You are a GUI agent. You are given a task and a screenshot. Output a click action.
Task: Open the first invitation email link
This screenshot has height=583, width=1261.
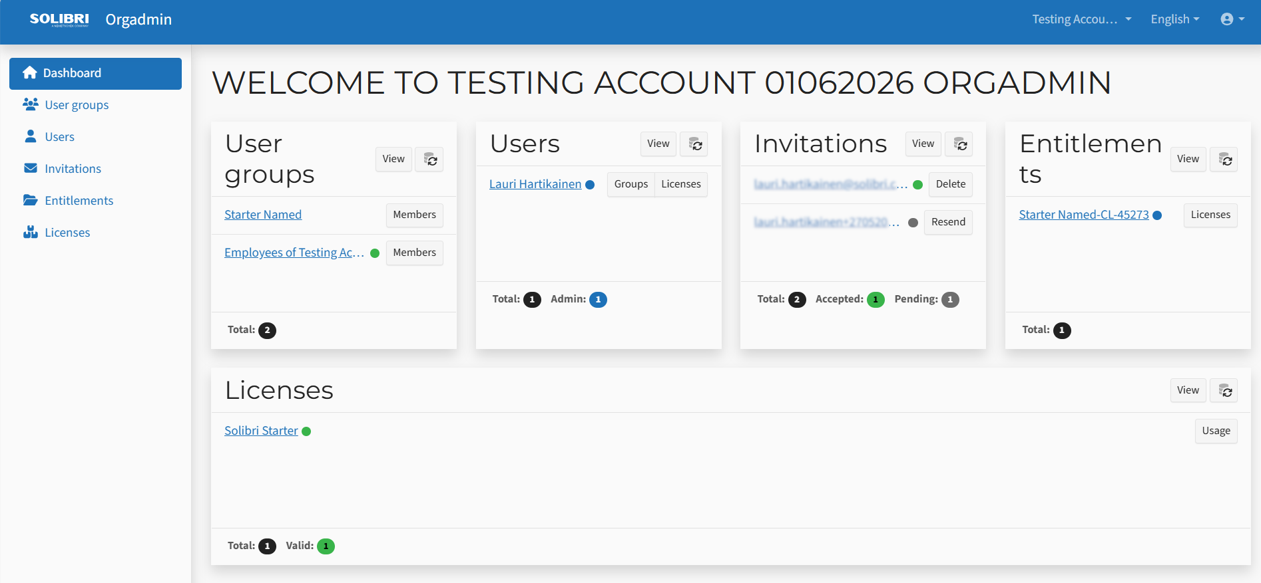point(831,184)
